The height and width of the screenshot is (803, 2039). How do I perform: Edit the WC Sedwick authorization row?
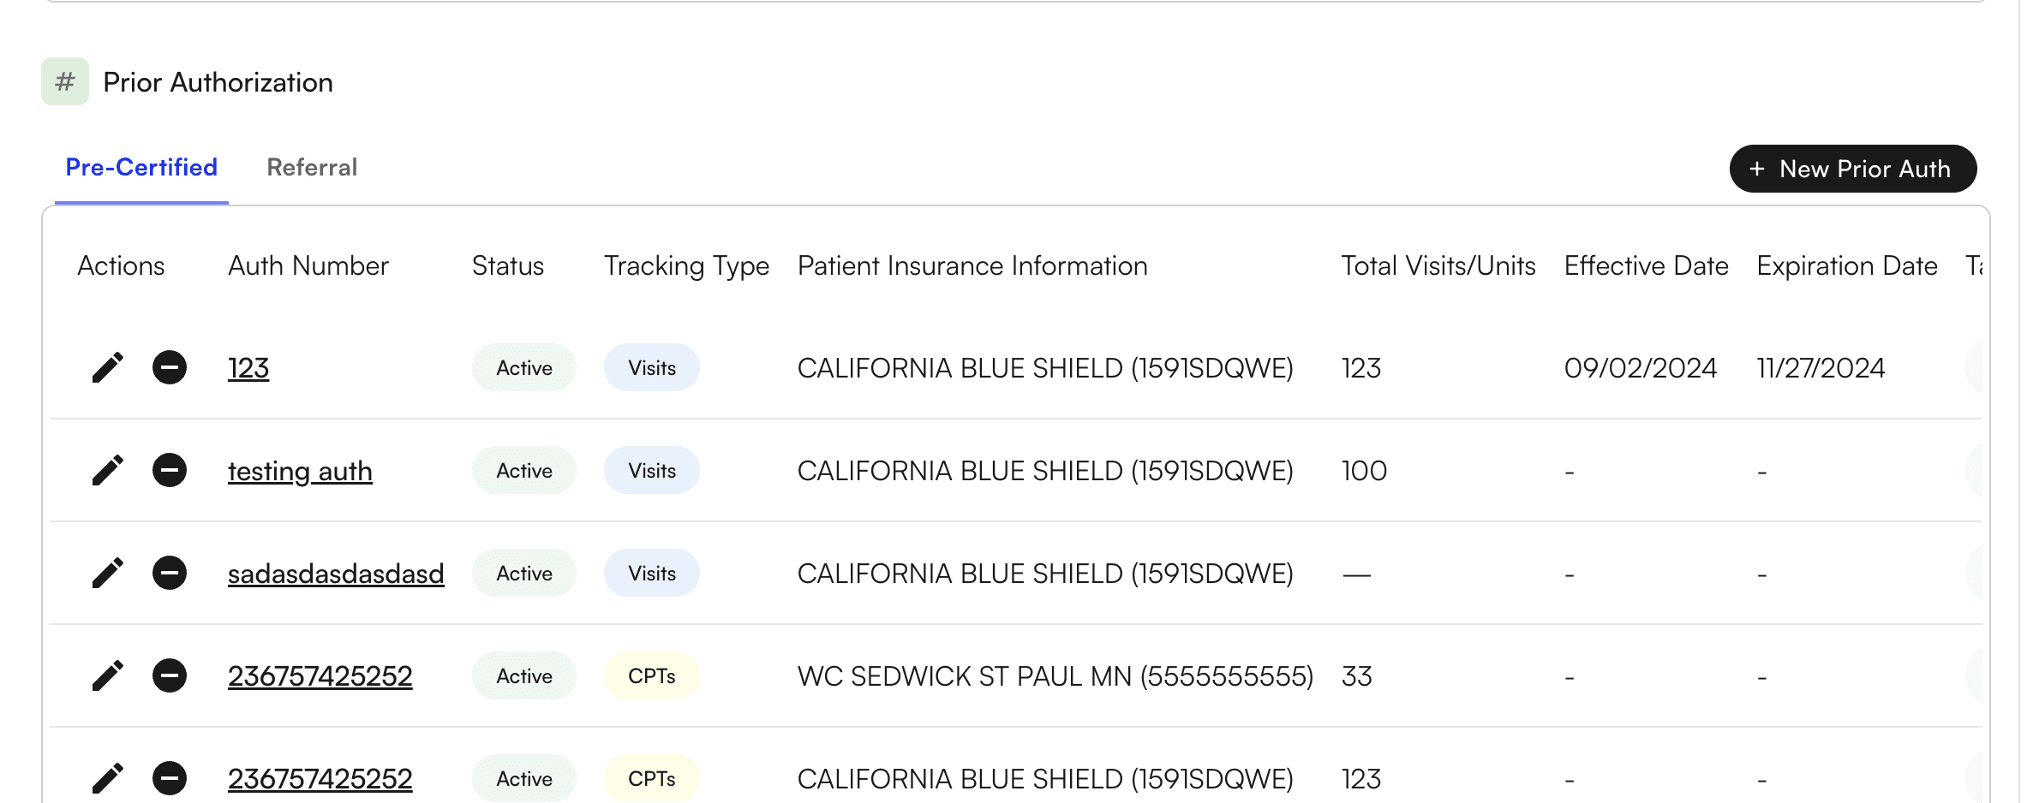tap(108, 675)
